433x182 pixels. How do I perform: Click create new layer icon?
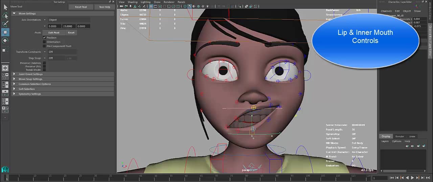(x=418, y=146)
